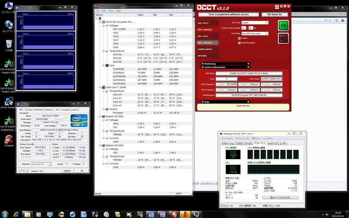This screenshot has height=218, width=349.
Task: Open the CPU-Z purple taskbar icon
Action: point(162,214)
